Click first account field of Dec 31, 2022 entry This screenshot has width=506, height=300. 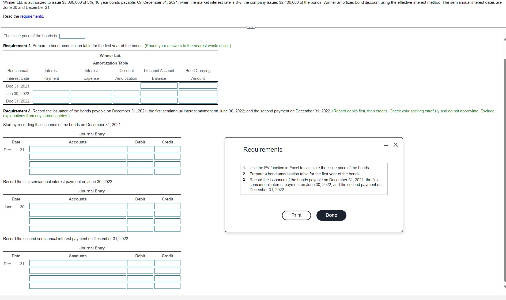pyautogui.click(x=78, y=263)
